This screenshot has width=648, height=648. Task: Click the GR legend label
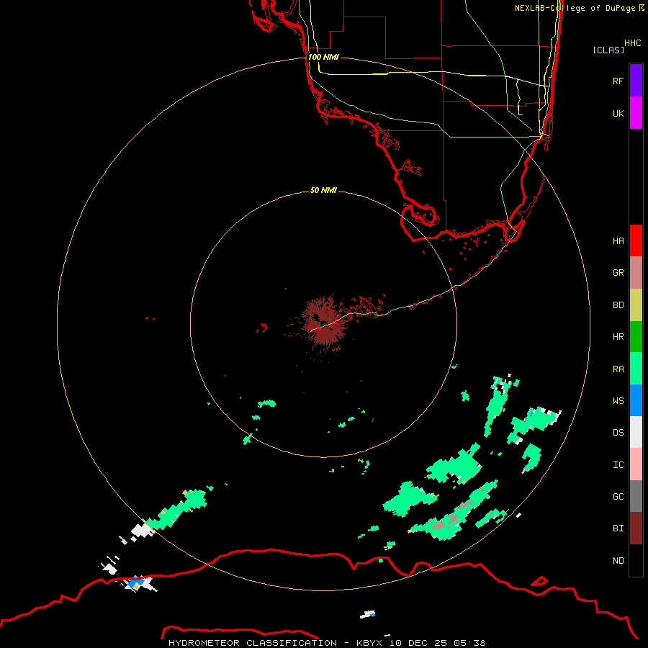coord(618,272)
